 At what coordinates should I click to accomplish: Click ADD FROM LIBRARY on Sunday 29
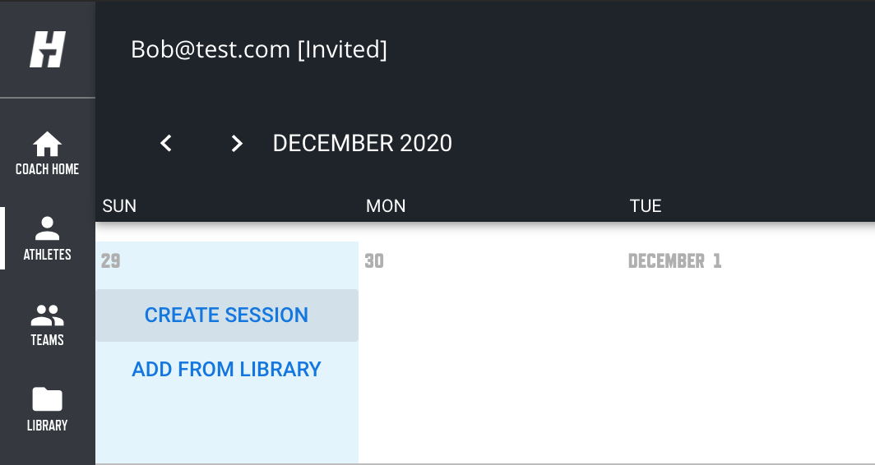point(227,369)
